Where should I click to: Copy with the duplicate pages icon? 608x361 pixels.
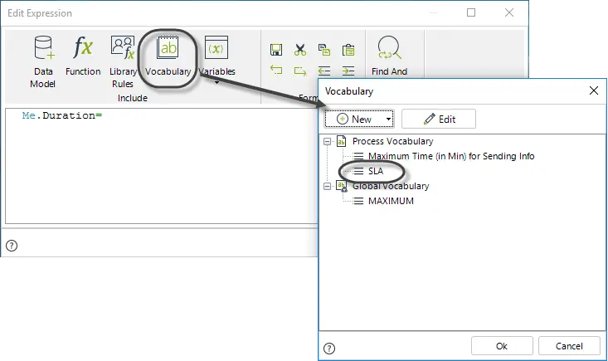pyautogui.click(x=324, y=50)
